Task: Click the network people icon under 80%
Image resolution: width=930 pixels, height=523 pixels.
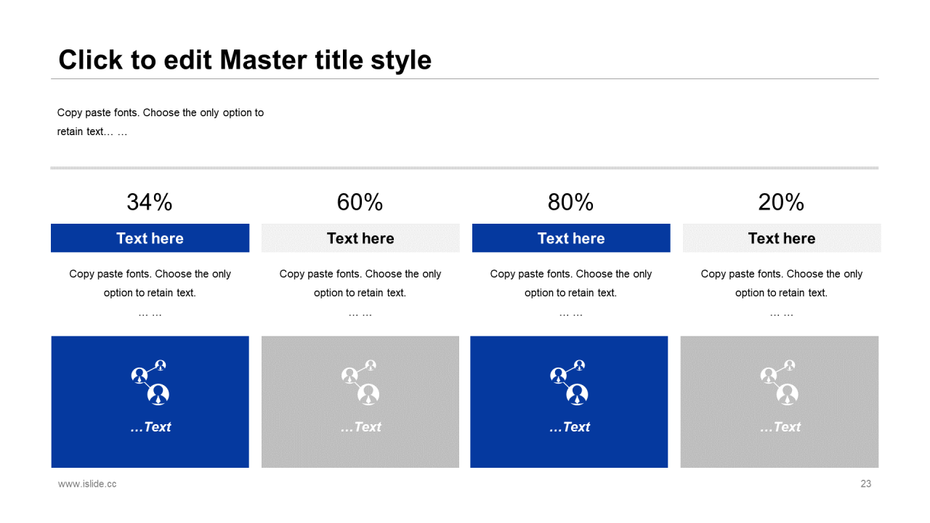Action: click(x=570, y=382)
